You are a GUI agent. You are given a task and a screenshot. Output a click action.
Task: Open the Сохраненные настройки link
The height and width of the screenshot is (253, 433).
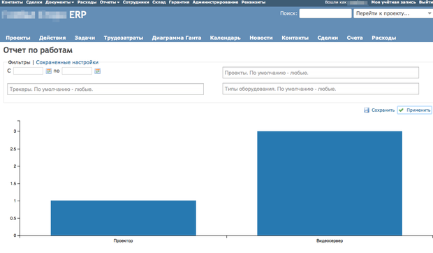(67, 62)
